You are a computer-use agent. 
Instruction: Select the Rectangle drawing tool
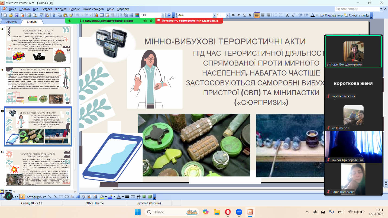(61, 197)
